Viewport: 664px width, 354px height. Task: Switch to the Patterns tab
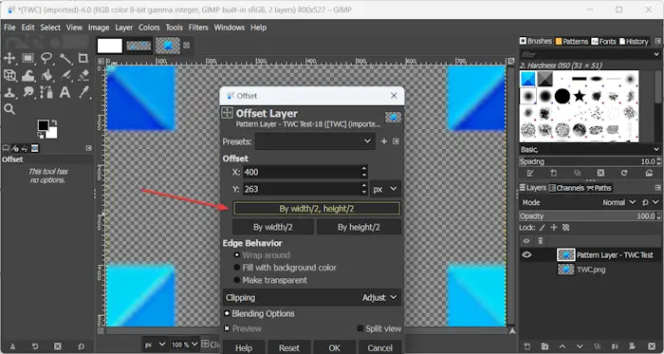tap(572, 41)
